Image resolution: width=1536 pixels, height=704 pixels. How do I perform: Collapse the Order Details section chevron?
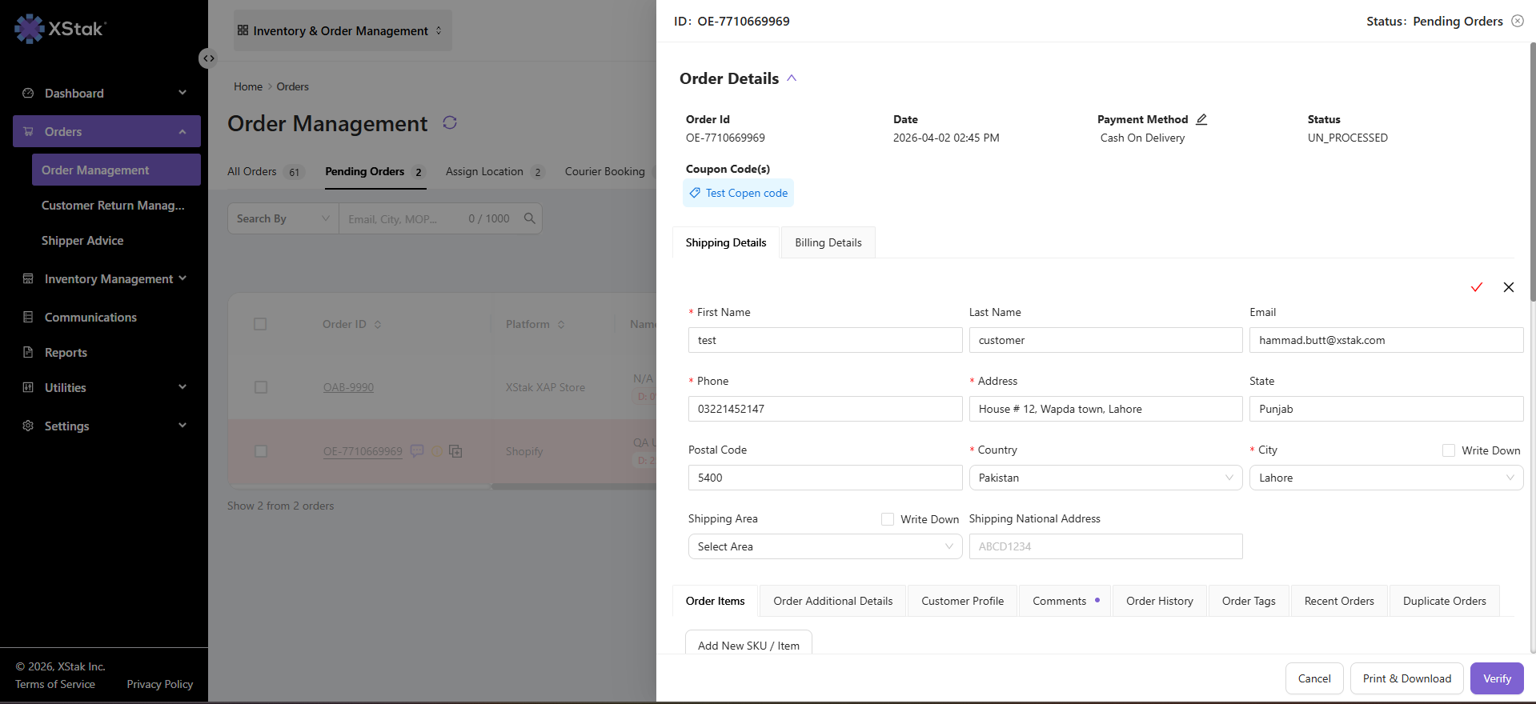(x=792, y=78)
